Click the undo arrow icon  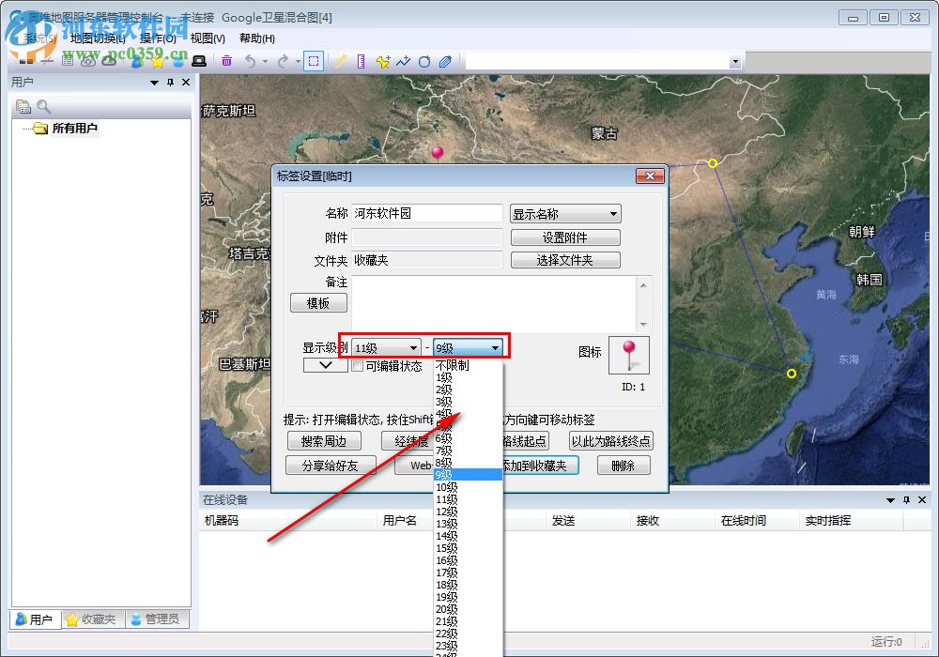(x=251, y=61)
